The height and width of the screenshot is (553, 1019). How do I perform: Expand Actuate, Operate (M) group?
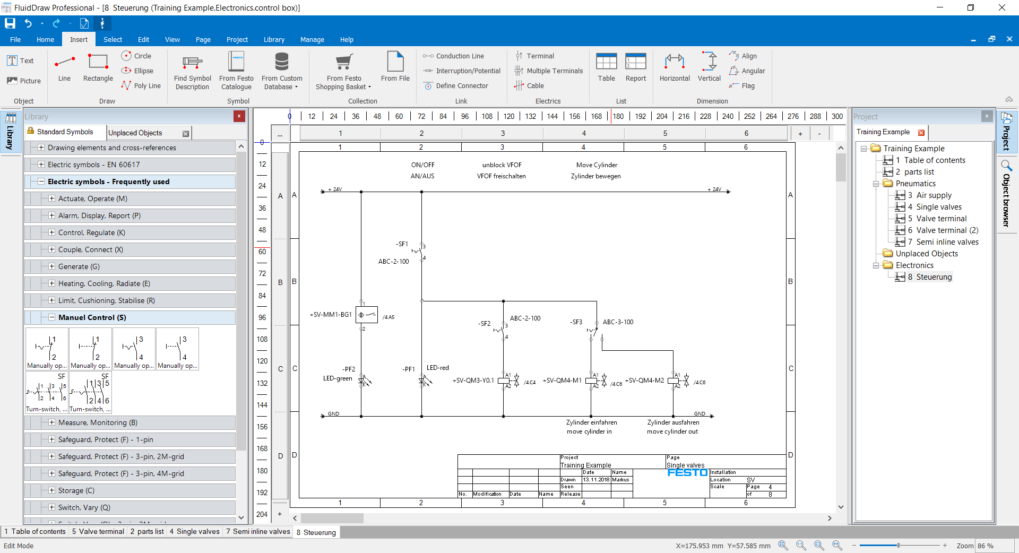(51, 198)
